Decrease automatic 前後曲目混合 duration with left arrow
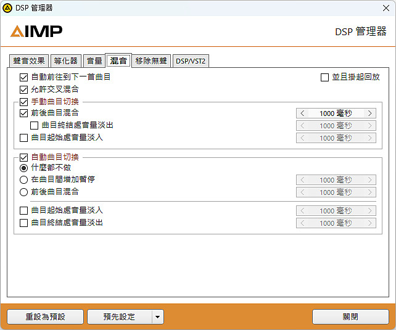The image size is (396, 330). click(302, 192)
